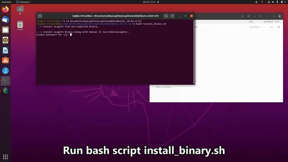
Task: Click the '/usr/share/eLogSim' install message line
Action: click(83, 32)
